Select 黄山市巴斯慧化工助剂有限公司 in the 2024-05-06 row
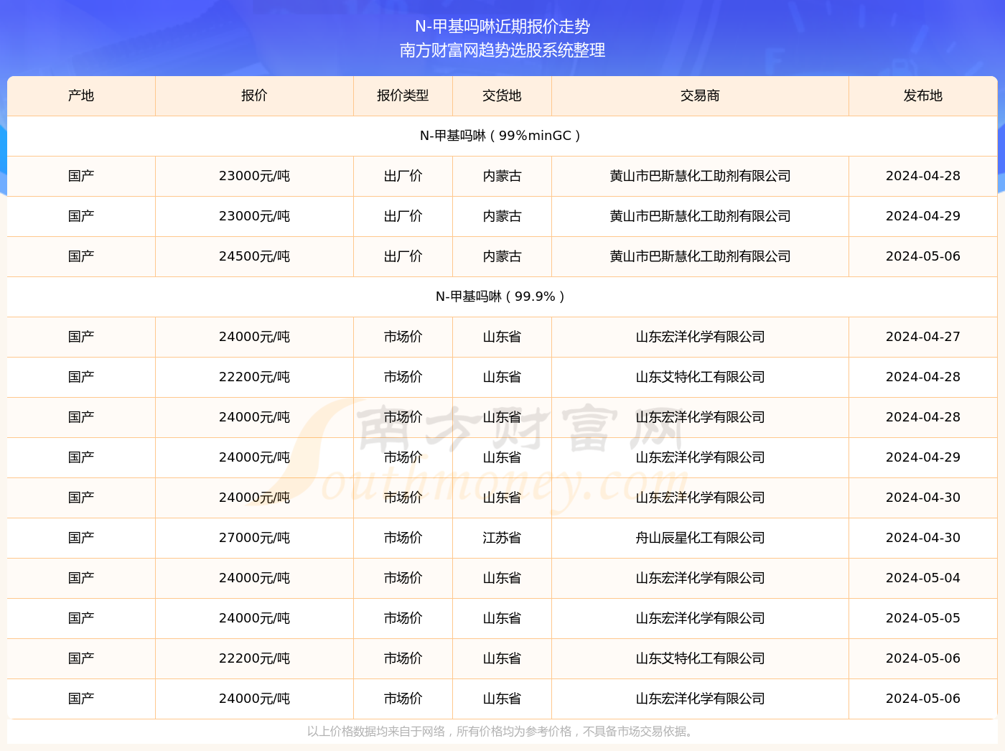Screen dimensions: 1005x751 pyautogui.click(x=700, y=256)
